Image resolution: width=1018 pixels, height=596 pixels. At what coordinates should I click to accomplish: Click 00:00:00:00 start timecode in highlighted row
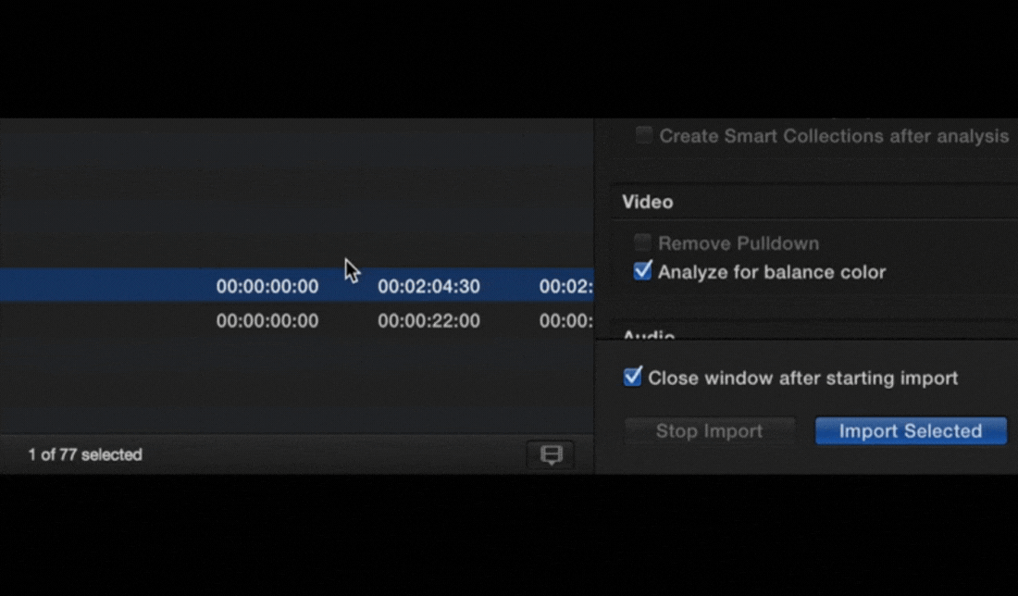pos(267,287)
